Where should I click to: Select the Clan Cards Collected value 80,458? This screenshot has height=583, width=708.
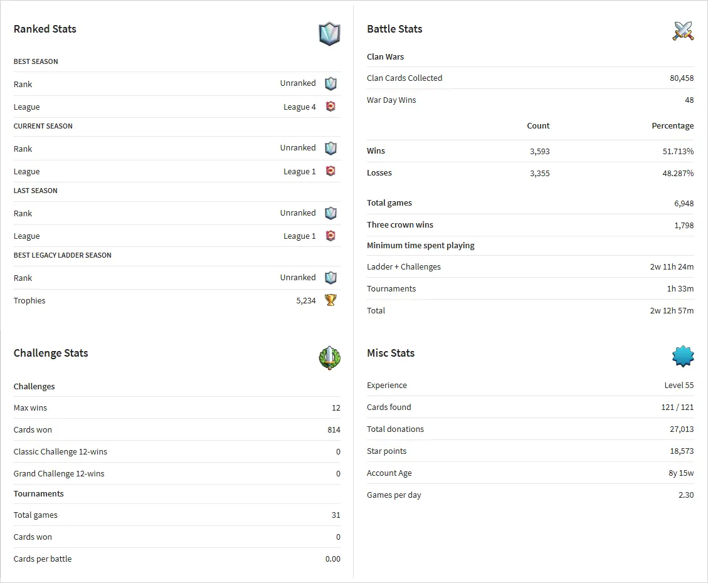coord(682,78)
